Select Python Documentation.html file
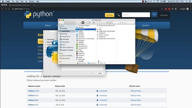The width and height of the screenshot is (192, 108). [x=106, y=25]
